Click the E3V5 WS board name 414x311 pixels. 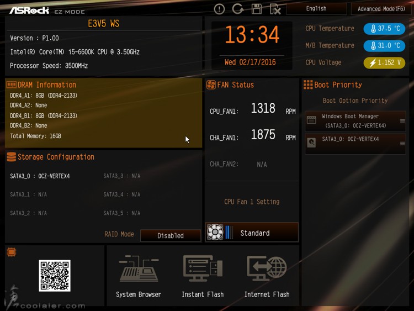(104, 24)
